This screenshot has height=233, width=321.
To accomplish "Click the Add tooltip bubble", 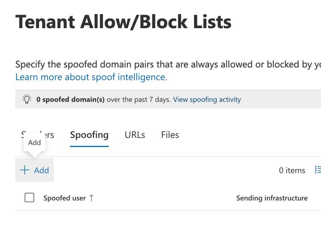I will [34, 143].
